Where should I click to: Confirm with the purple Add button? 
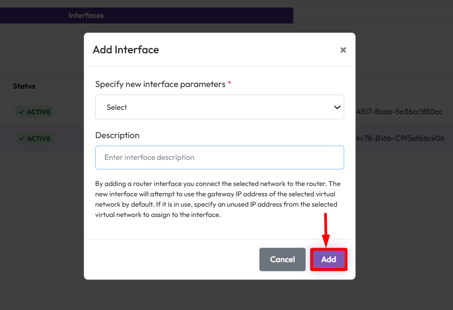click(x=328, y=259)
